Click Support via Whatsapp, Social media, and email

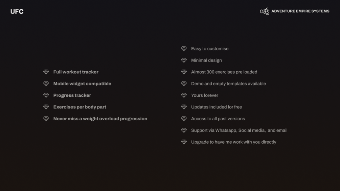click(x=239, y=130)
